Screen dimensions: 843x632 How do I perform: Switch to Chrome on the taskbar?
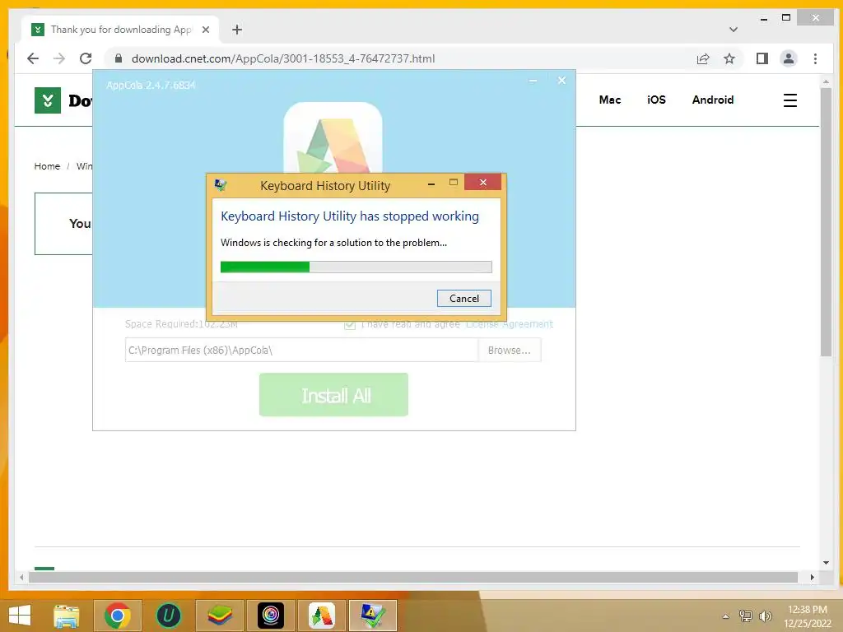point(118,616)
